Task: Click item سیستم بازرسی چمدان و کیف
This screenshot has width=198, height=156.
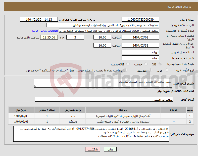Action: (x=123, y=122)
